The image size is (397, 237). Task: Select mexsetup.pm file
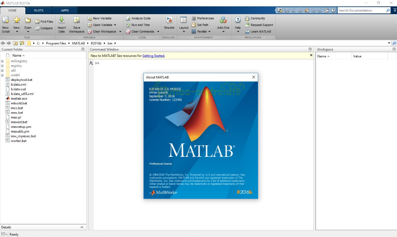[x=21, y=127]
